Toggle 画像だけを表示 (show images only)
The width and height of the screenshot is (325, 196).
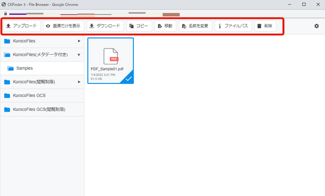(63, 26)
